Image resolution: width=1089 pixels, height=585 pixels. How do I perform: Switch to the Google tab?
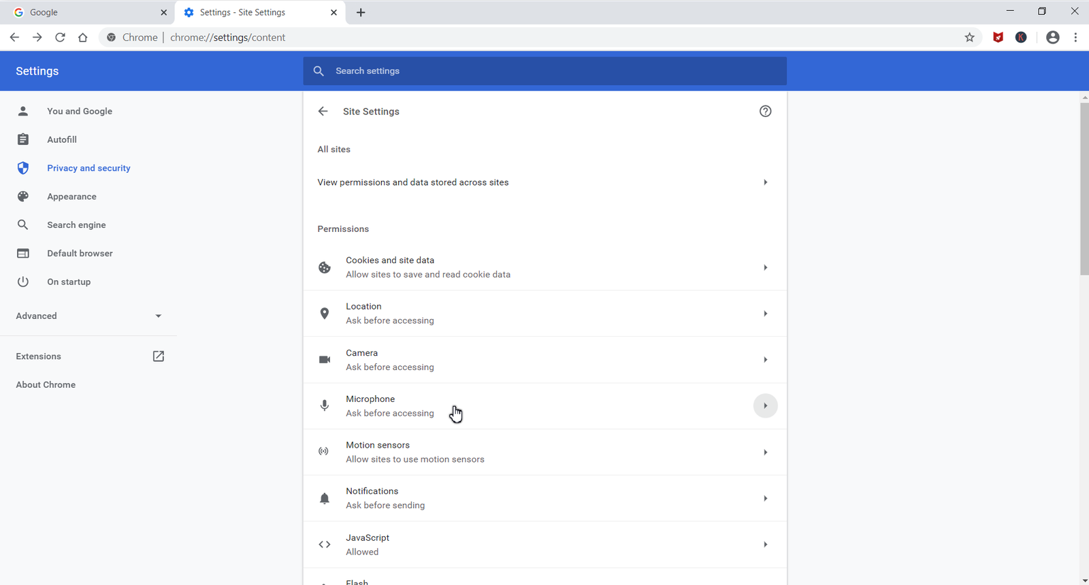pyautogui.click(x=88, y=12)
